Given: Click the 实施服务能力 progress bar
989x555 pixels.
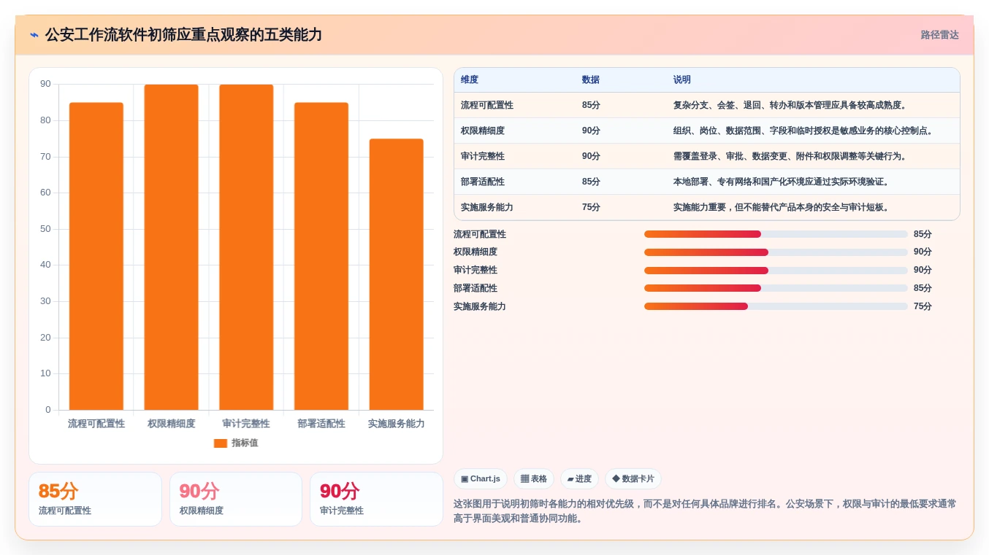Looking at the screenshot, I should coord(776,306).
